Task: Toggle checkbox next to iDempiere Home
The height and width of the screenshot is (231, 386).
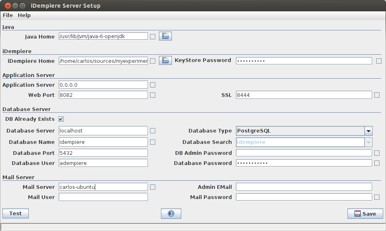Action: pyautogui.click(x=152, y=61)
